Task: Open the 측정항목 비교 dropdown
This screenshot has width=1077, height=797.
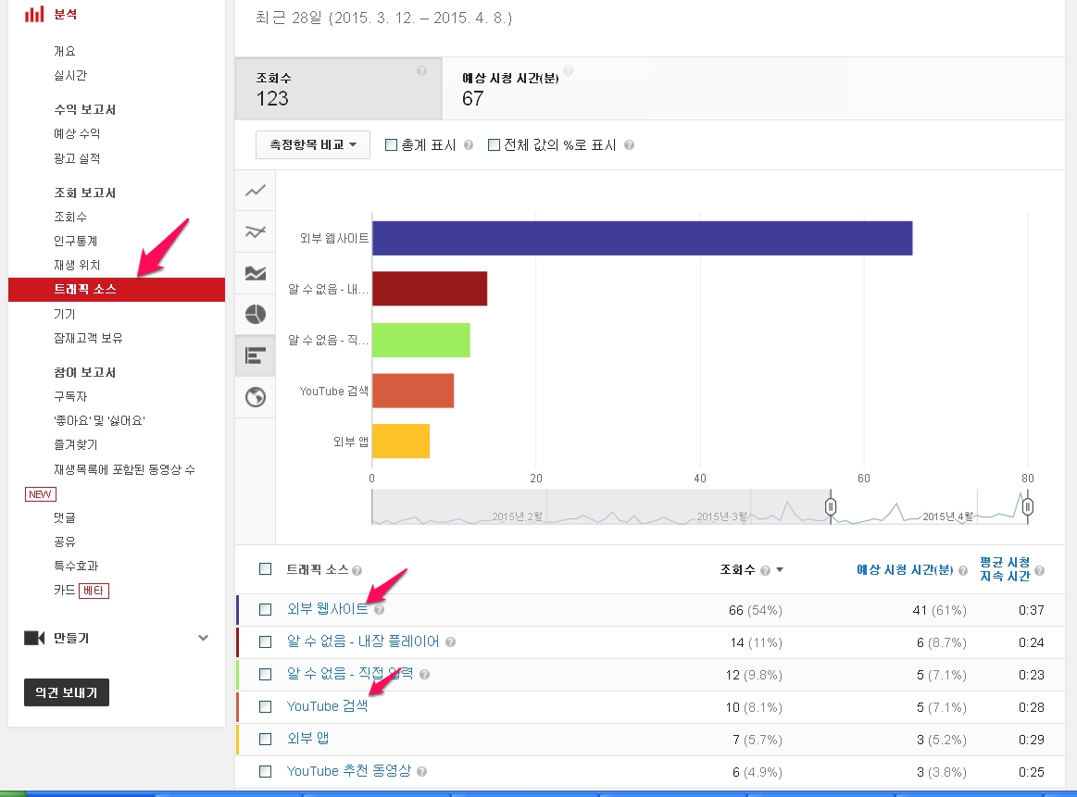Action: click(313, 145)
